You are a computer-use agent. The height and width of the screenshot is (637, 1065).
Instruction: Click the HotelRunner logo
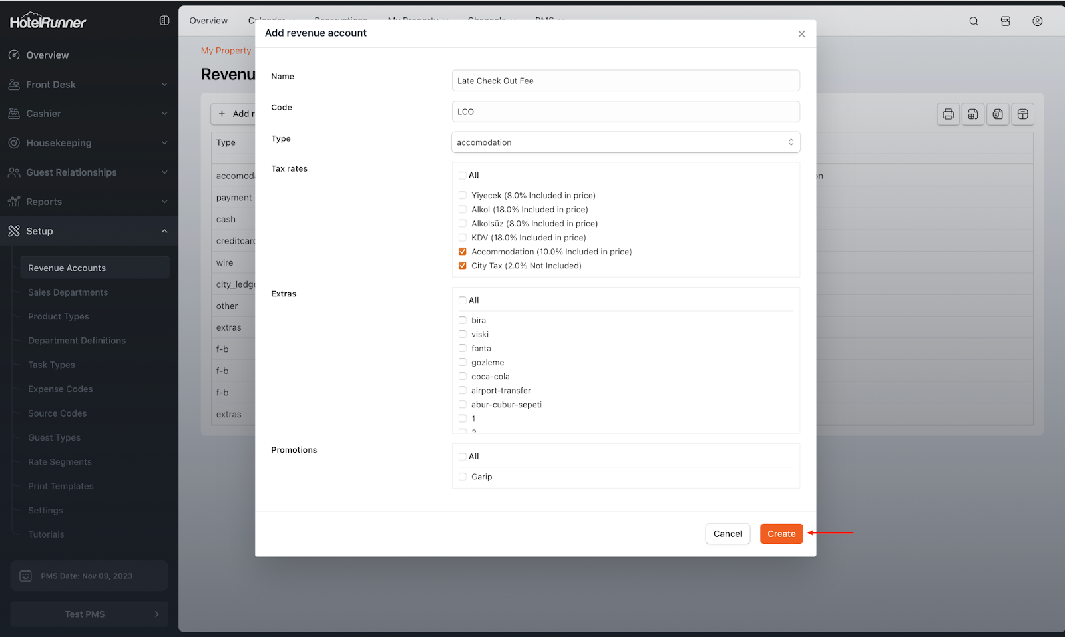(48, 21)
